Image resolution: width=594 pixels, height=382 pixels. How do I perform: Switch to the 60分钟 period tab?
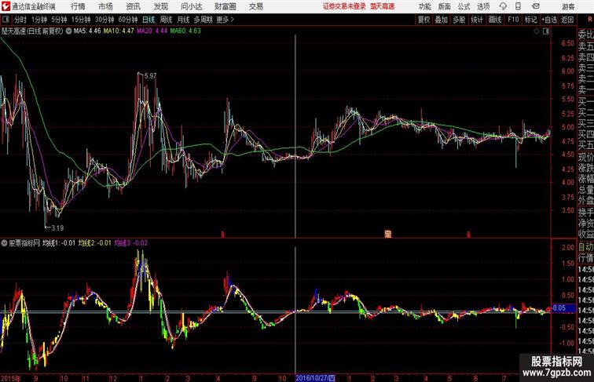pyautogui.click(x=128, y=20)
